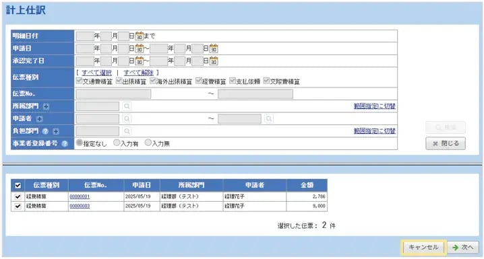Image resolution: width=484 pixels, height=259 pixels.
Task: Add another 所属部門 with plus icon
Action: [x=46, y=106]
